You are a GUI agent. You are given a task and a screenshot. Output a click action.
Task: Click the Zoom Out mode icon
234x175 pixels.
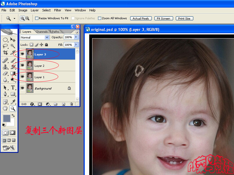point(27,18)
